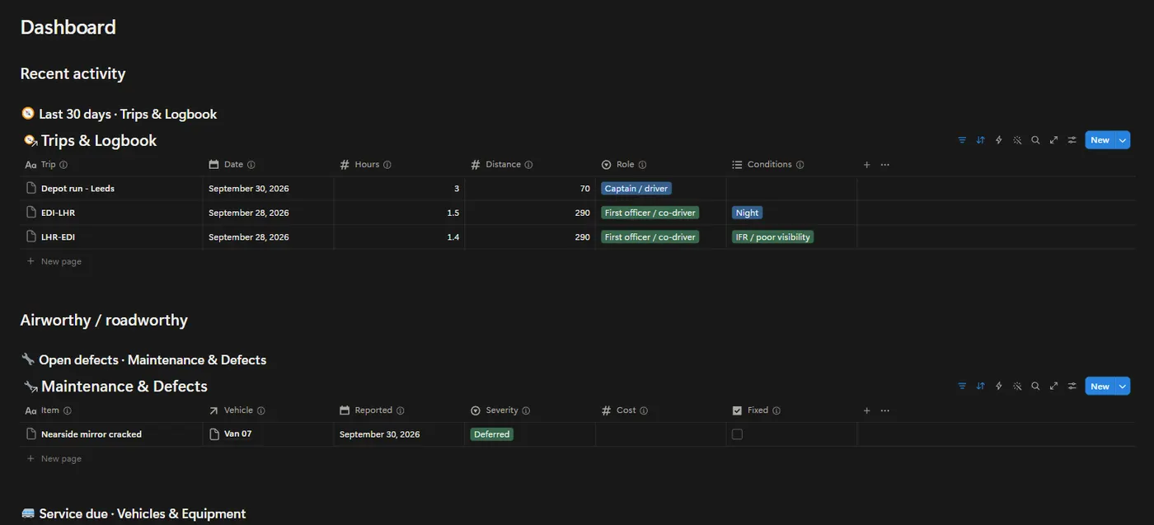
Task: Click the empty Conditions cell for Depot run
Action: (x=791, y=189)
